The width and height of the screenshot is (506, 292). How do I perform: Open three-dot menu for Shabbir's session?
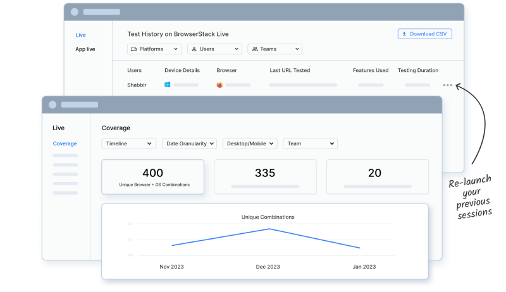pos(448,85)
